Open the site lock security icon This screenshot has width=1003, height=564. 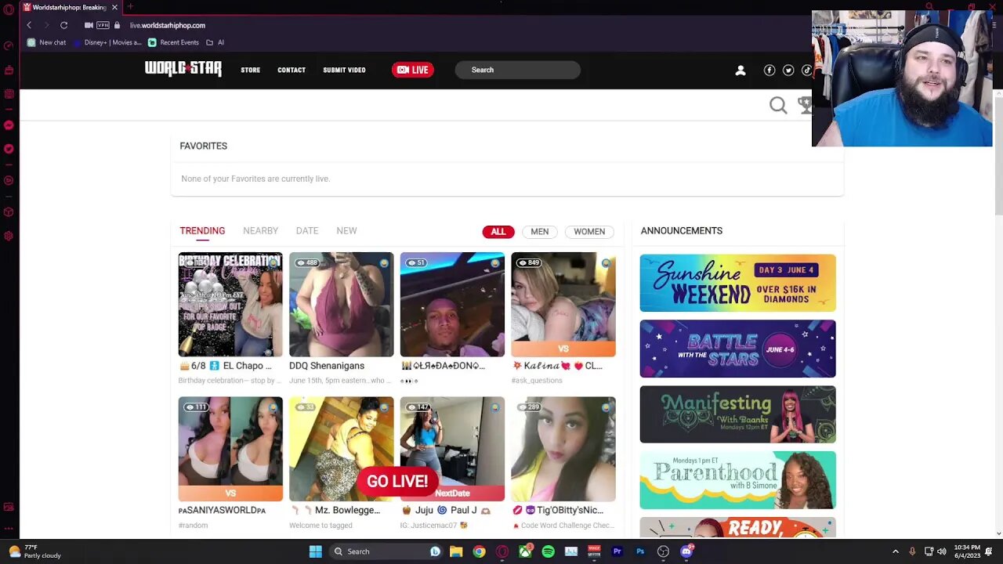click(x=118, y=25)
